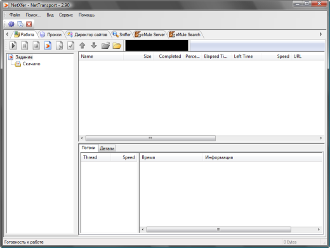Open the Директор сайтов tab
This screenshot has height=248, width=330.
point(88,34)
